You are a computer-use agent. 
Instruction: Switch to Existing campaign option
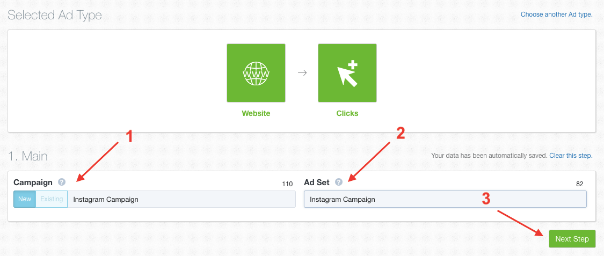coord(52,199)
